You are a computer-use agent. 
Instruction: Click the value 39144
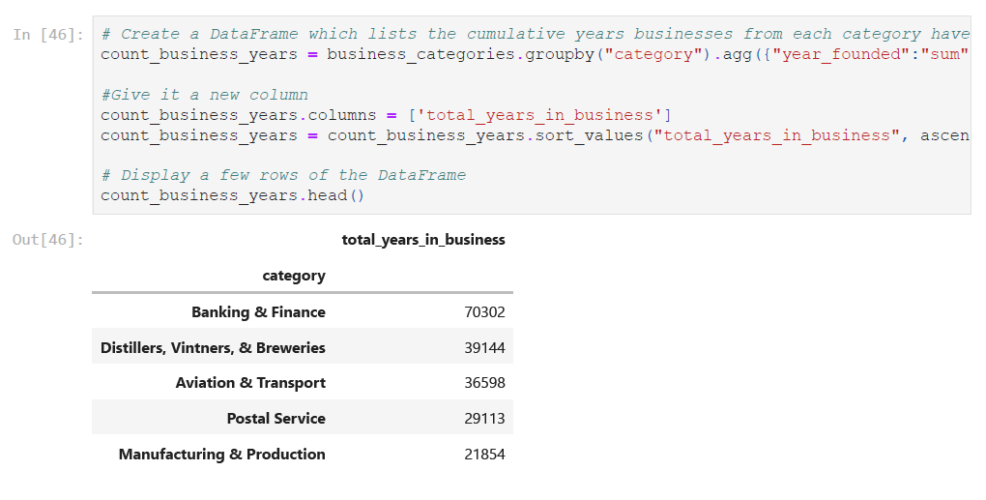pos(484,348)
